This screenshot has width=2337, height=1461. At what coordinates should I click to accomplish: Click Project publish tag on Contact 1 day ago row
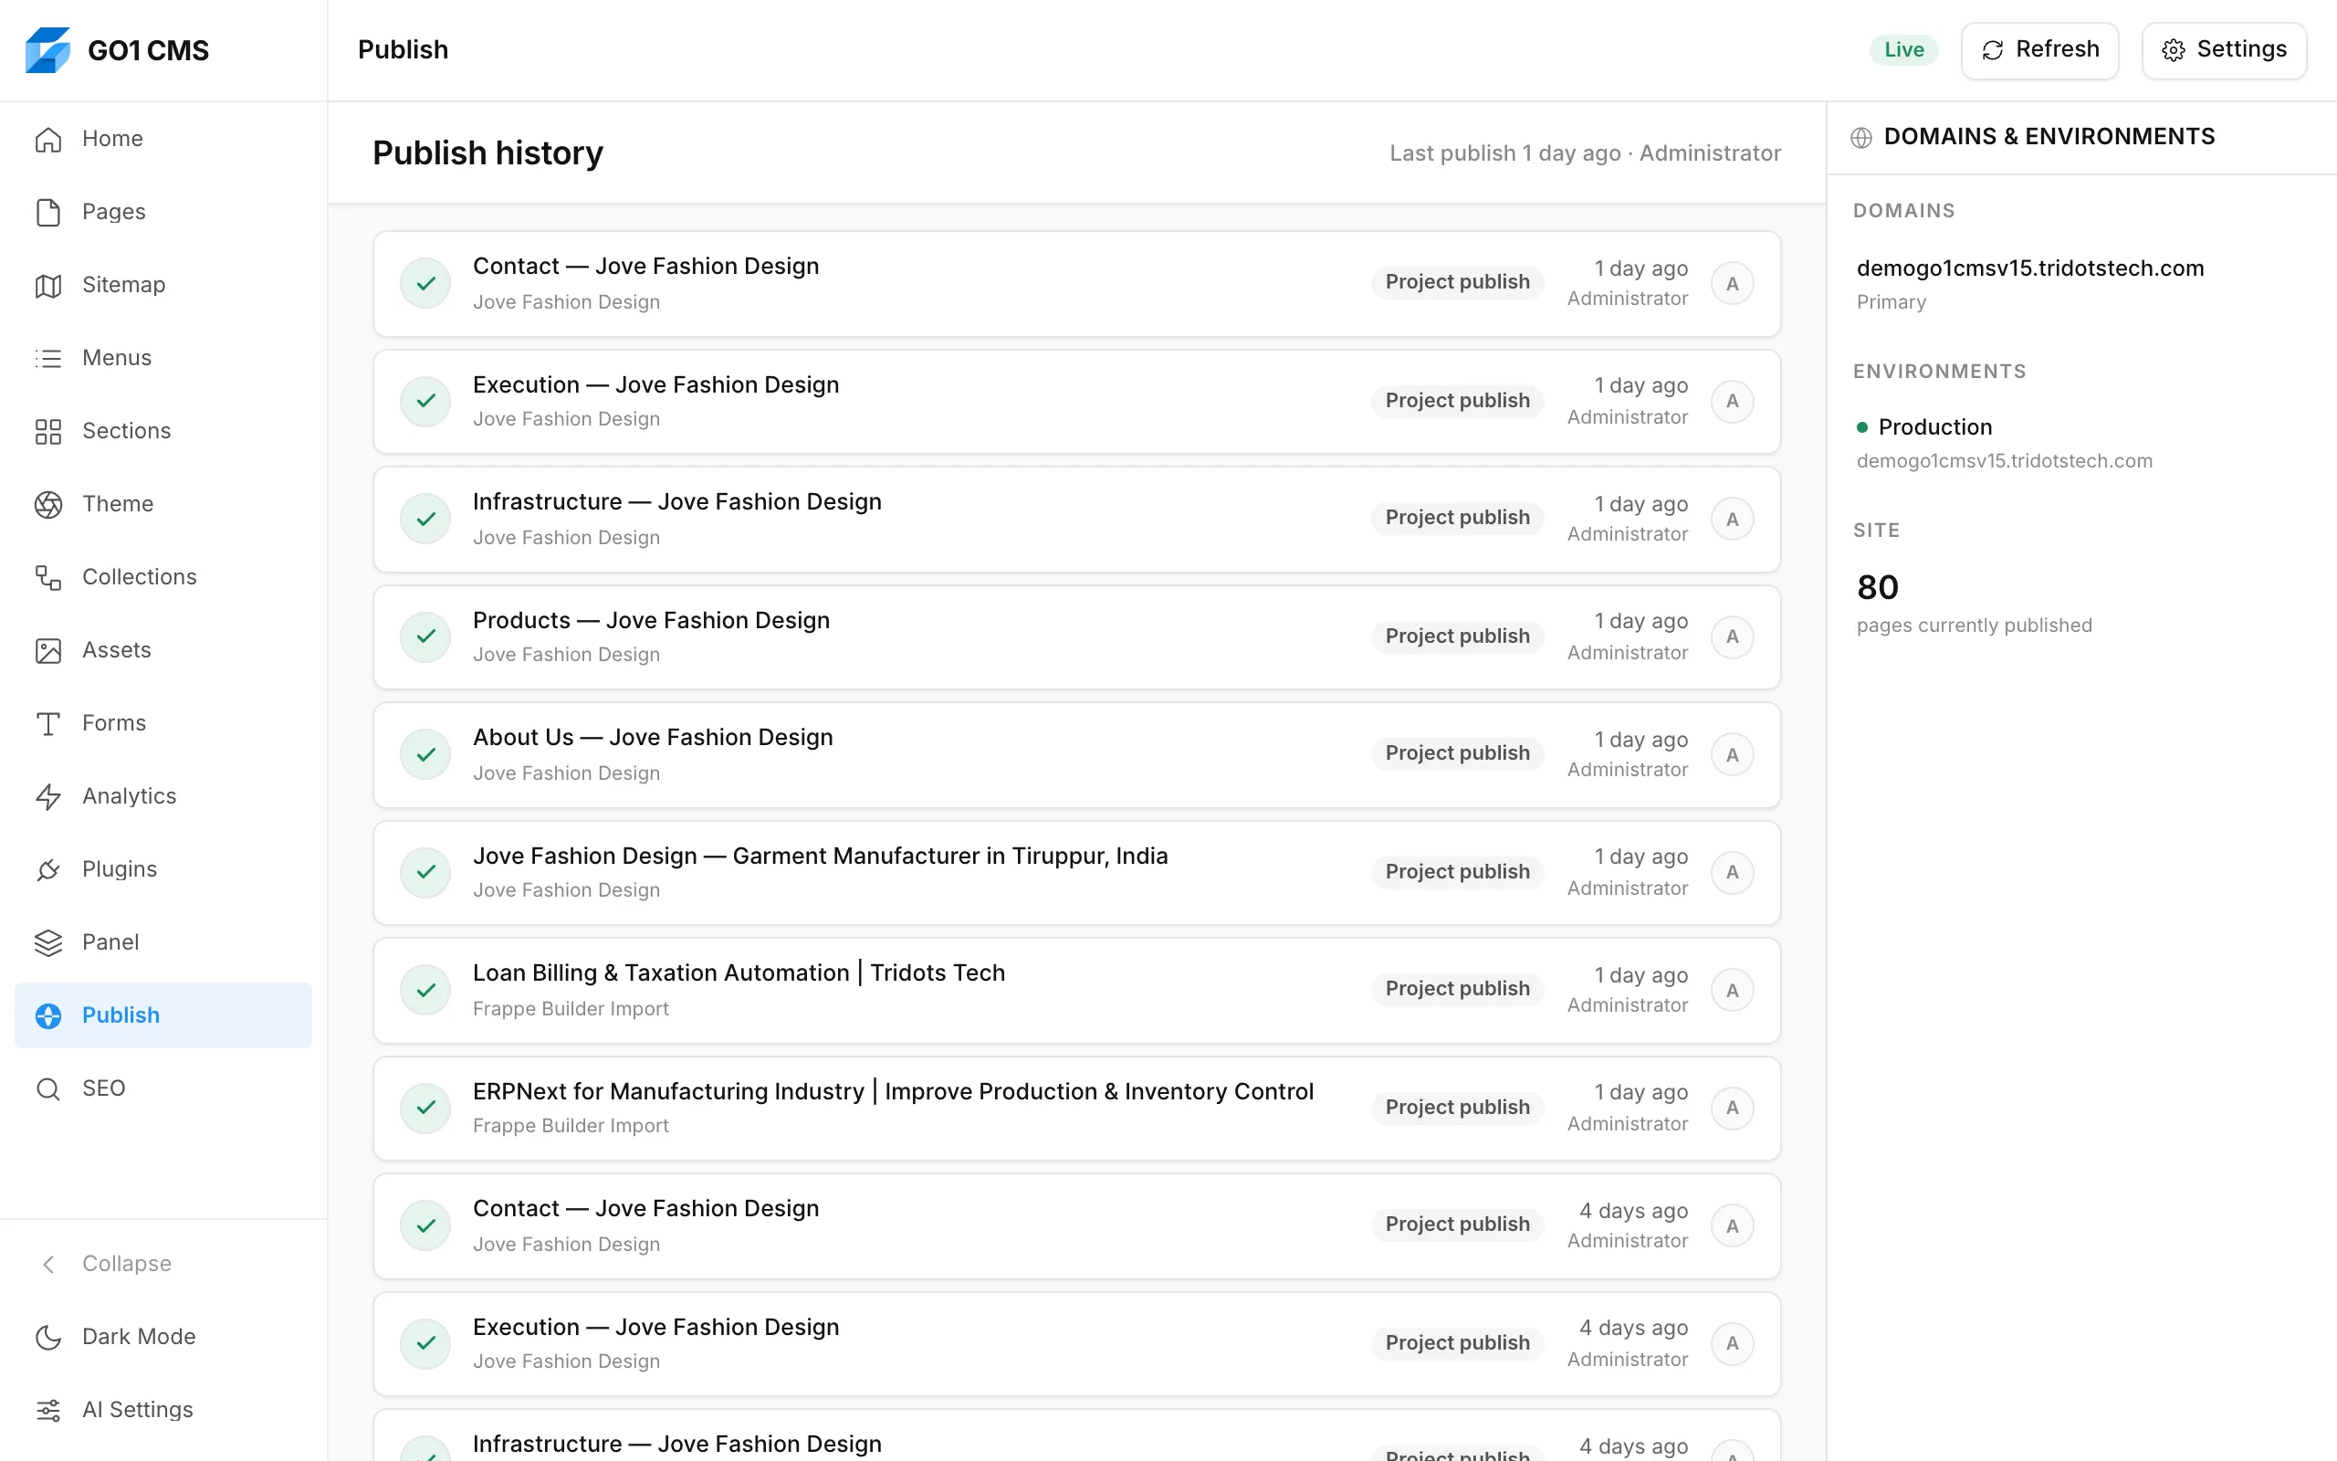pos(1457,282)
